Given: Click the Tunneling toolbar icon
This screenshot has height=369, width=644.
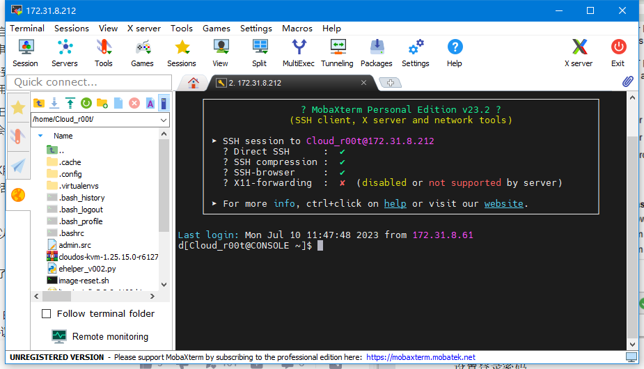Looking at the screenshot, I should (x=337, y=53).
